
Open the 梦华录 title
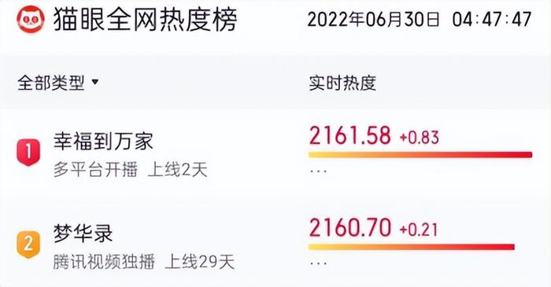83,234
